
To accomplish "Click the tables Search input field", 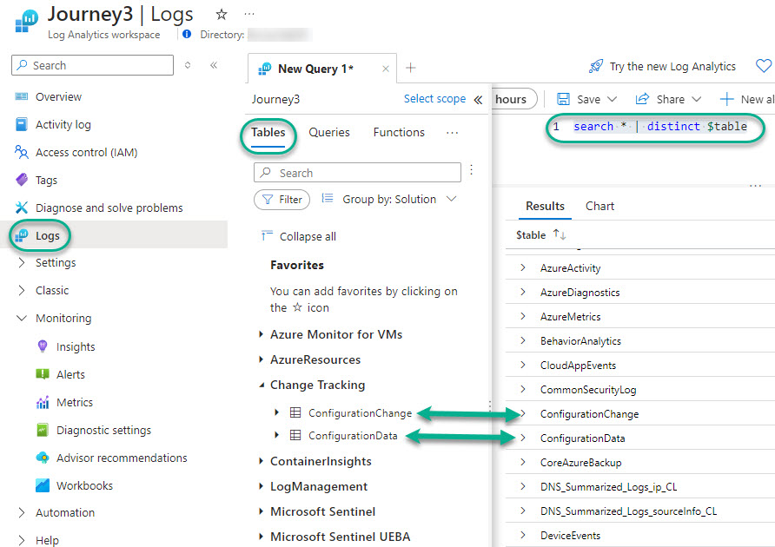I will coord(366,173).
